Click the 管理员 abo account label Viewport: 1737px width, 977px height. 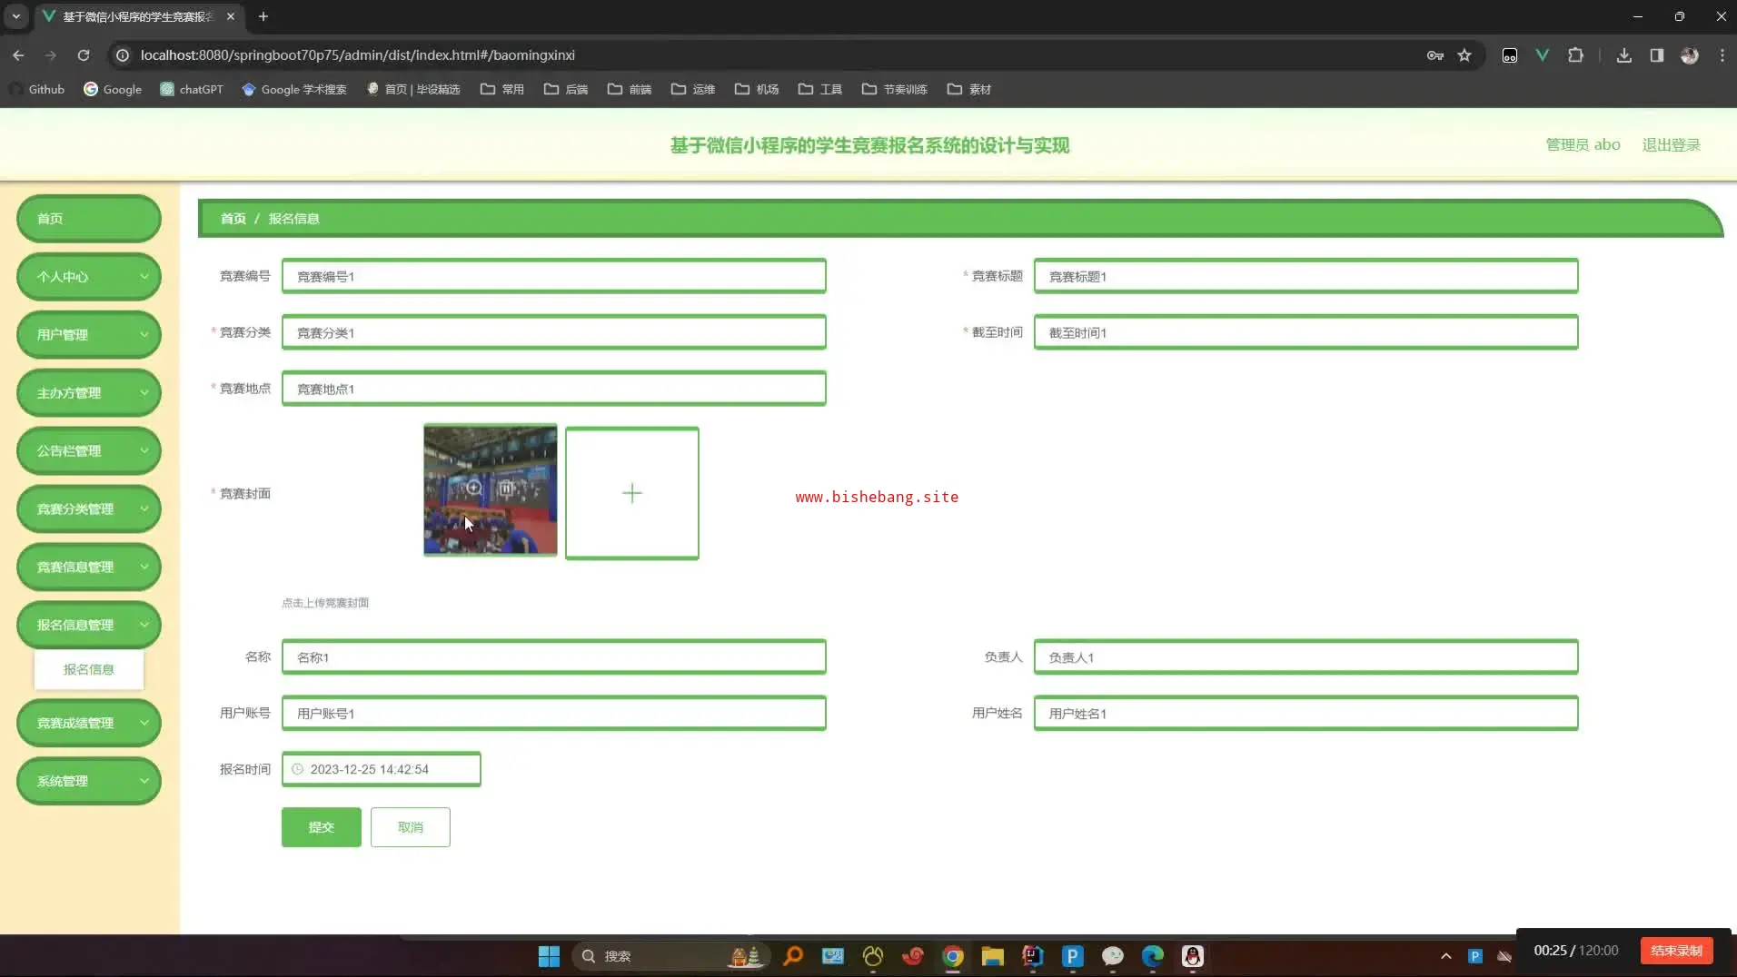[x=1583, y=145]
